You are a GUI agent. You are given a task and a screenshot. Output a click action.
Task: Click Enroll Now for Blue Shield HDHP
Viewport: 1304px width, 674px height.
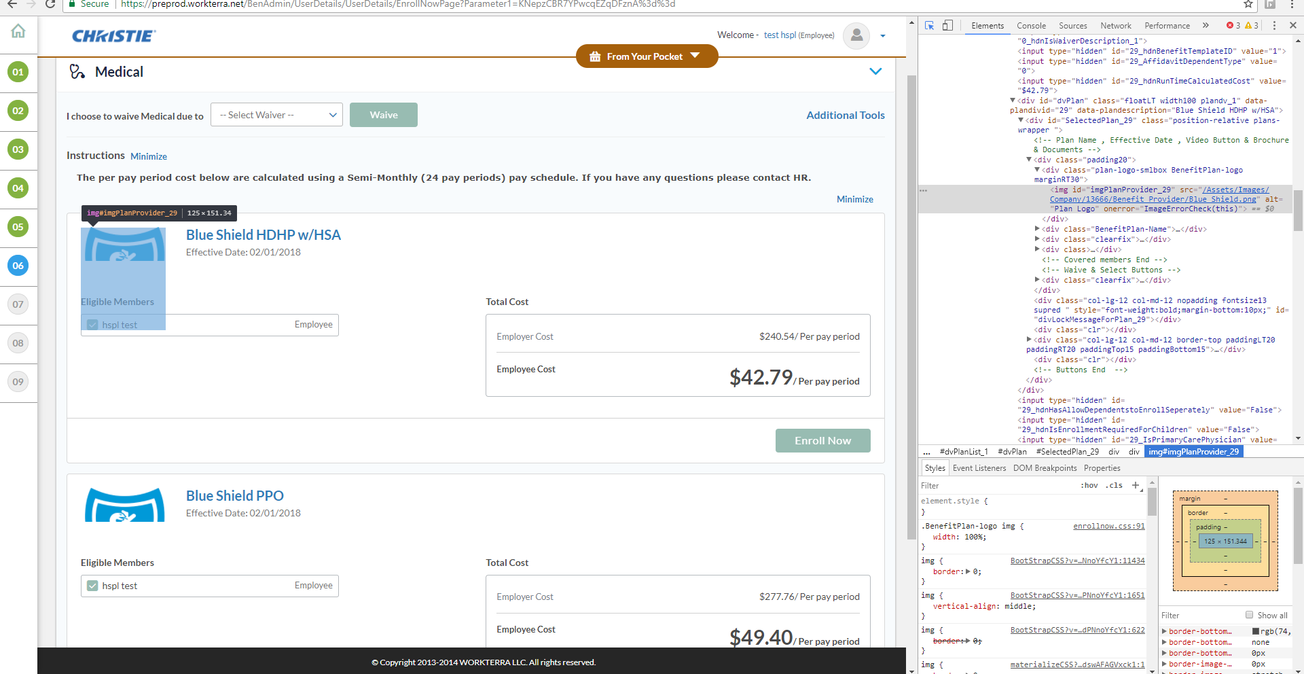(822, 441)
